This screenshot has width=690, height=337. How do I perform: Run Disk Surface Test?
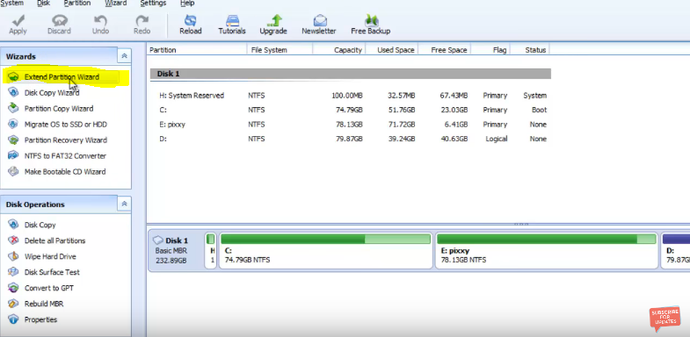52,272
